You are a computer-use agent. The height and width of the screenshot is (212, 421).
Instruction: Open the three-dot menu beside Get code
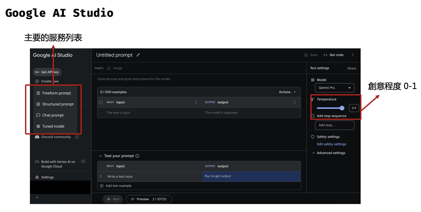click(353, 55)
